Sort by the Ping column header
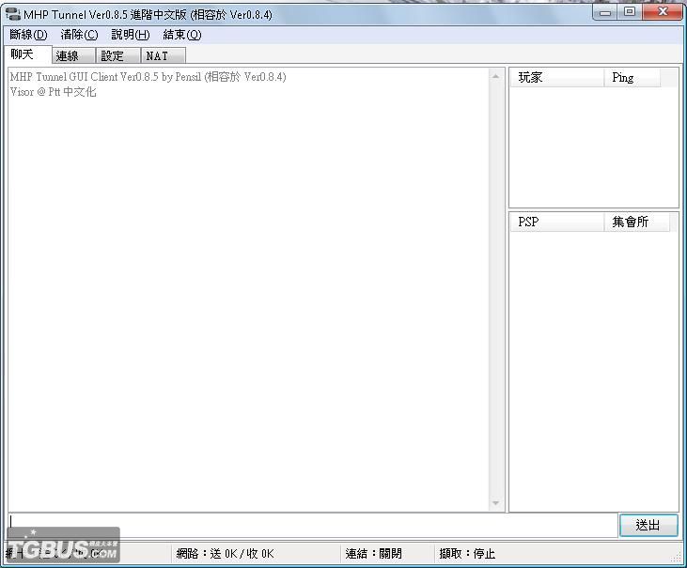The width and height of the screenshot is (687, 568). [x=632, y=77]
